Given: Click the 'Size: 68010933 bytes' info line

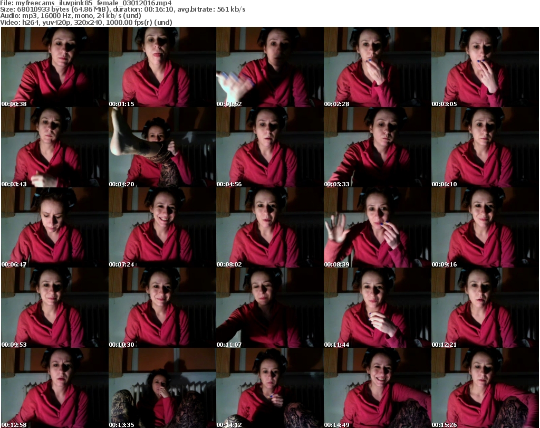Looking at the screenshot, I should pyautogui.click(x=122, y=9).
